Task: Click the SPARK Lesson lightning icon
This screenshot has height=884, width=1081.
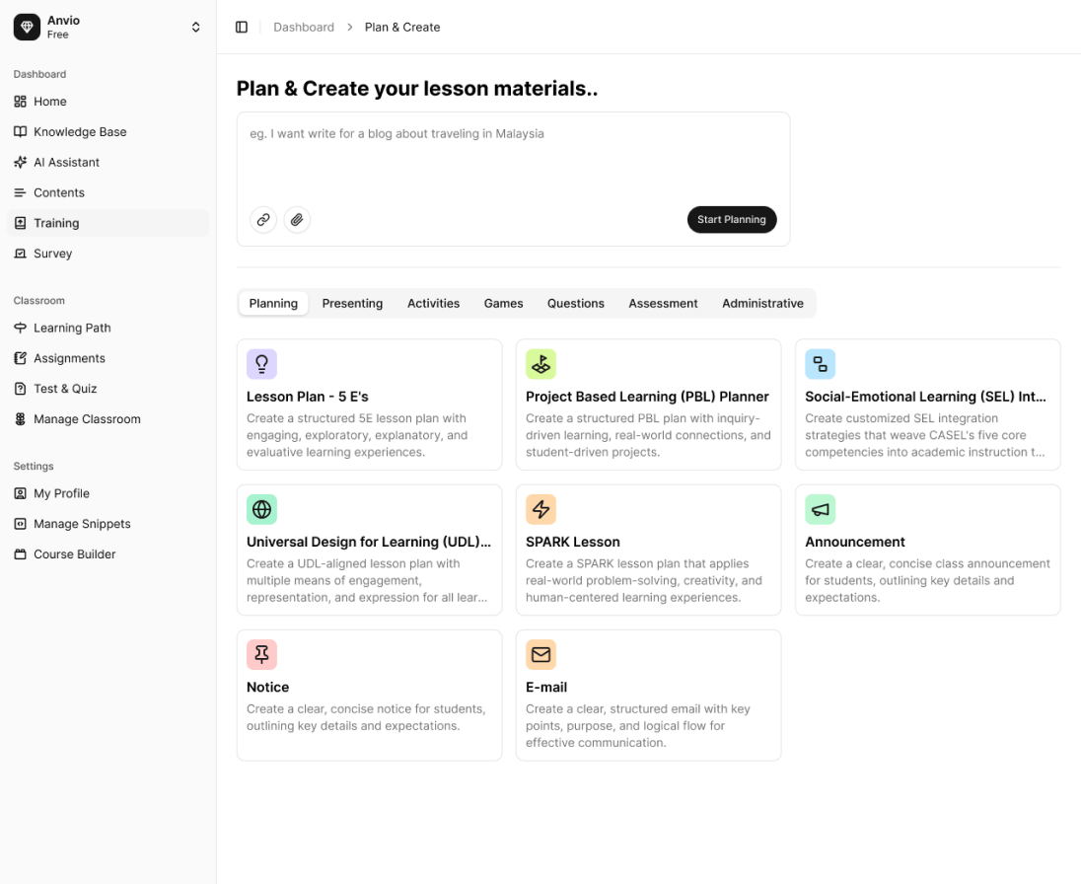Action: (x=540, y=509)
